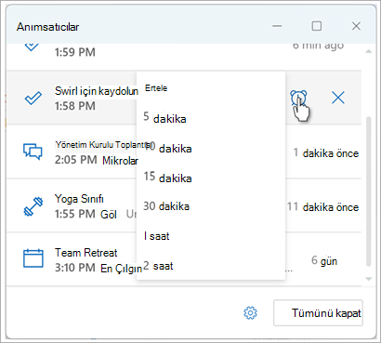Click the vertical scrollbar thumb
The width and height of the screenshot is (381, 343).
pos(368,191)
